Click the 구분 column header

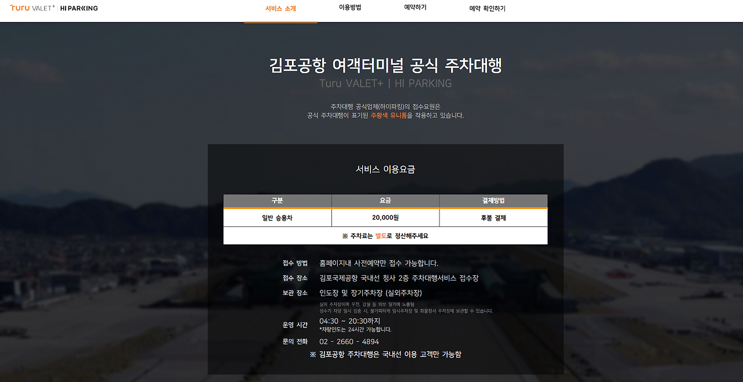277,200
